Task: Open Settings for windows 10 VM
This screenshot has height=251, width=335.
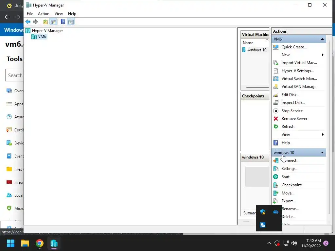Action: point(290,169)
